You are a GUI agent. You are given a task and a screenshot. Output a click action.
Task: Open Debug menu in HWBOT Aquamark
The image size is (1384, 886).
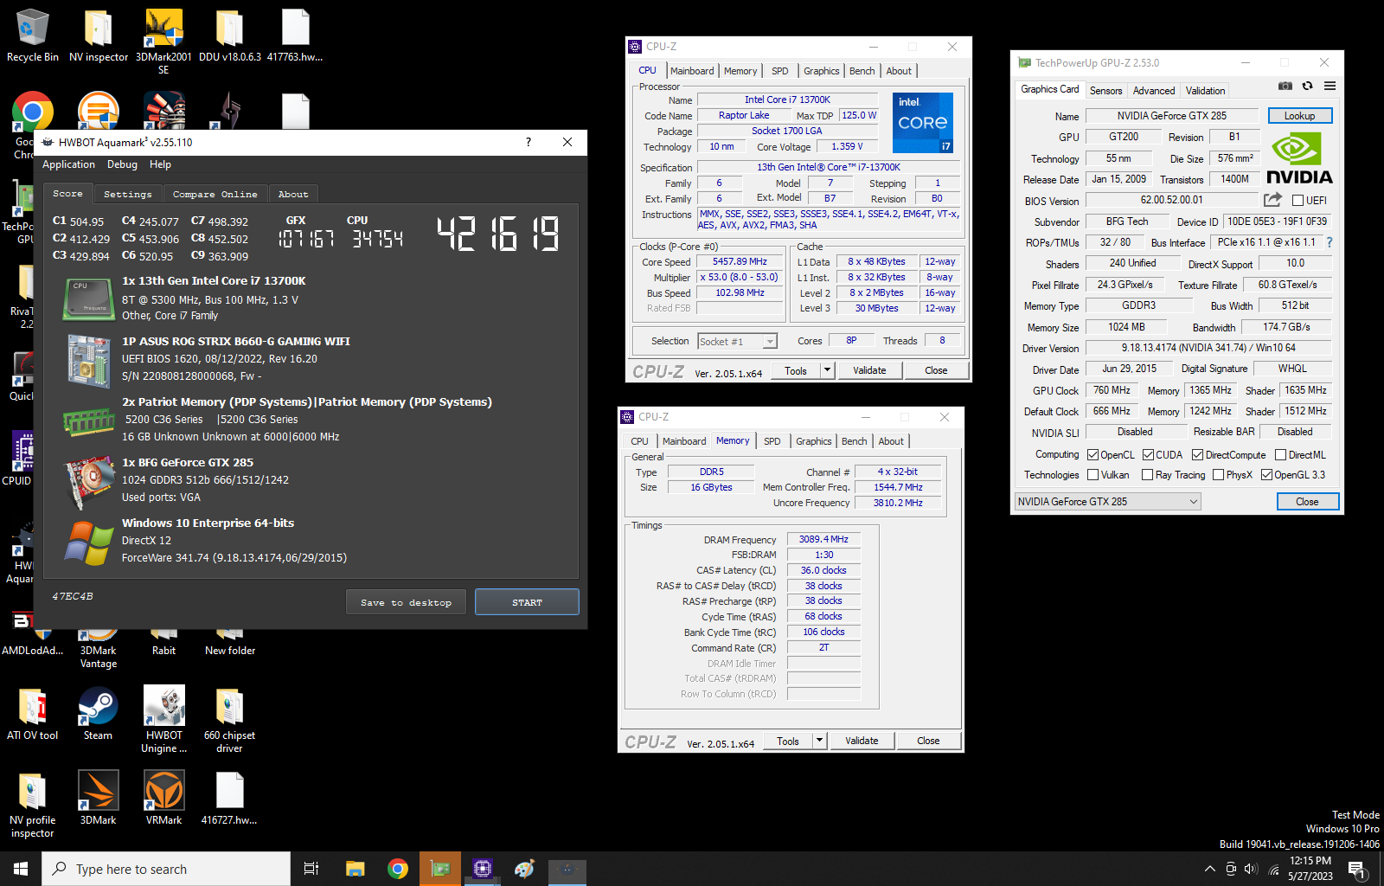122,164
